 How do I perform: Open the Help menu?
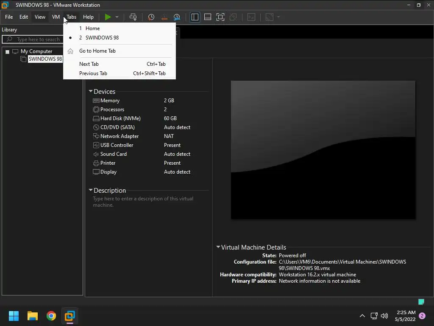coord(88,17)
